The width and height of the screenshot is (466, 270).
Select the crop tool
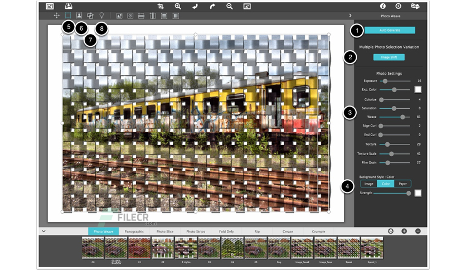point(161,6)
